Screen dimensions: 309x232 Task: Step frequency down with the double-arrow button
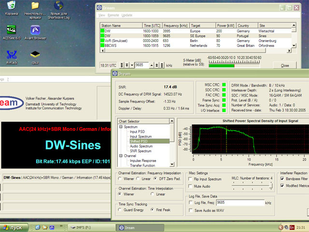tap(126, 65)
